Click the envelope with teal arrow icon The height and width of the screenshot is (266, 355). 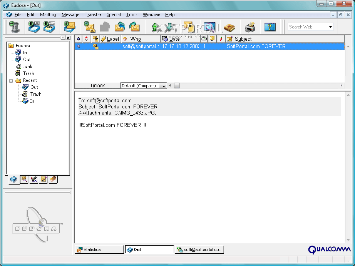[134, 27]
